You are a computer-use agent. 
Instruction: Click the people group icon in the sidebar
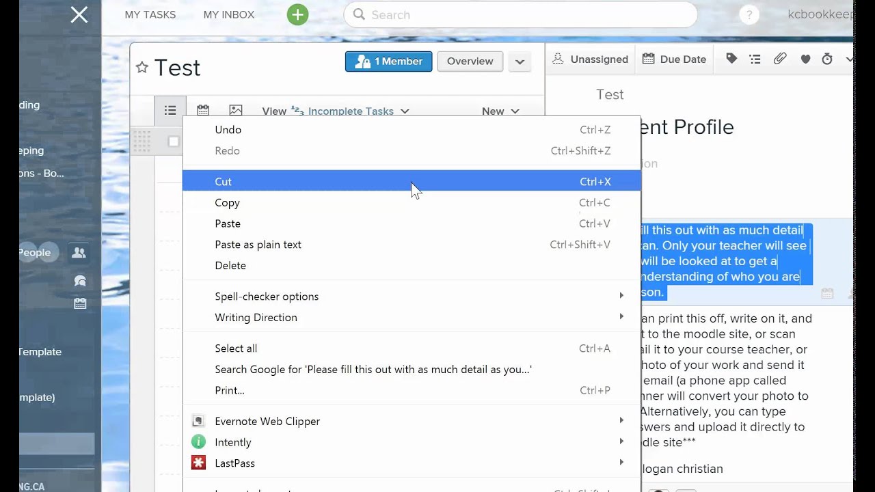tap(79, 253)
